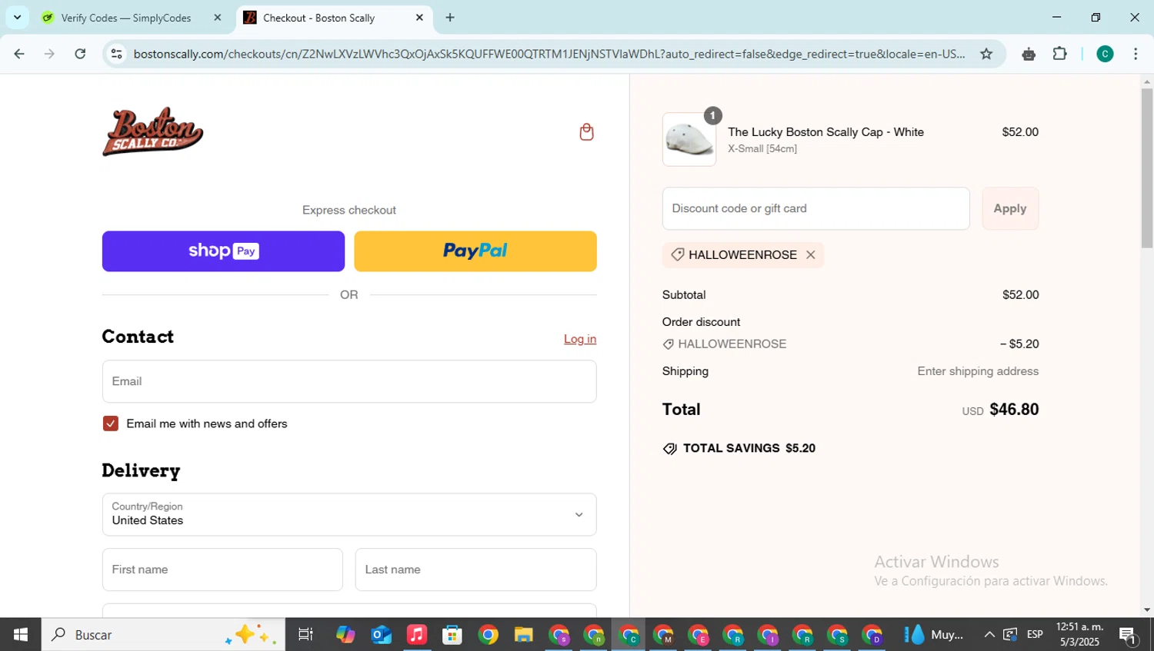Click the back navigation arrow
1154x651 pixels.
[x=19, y=54]
